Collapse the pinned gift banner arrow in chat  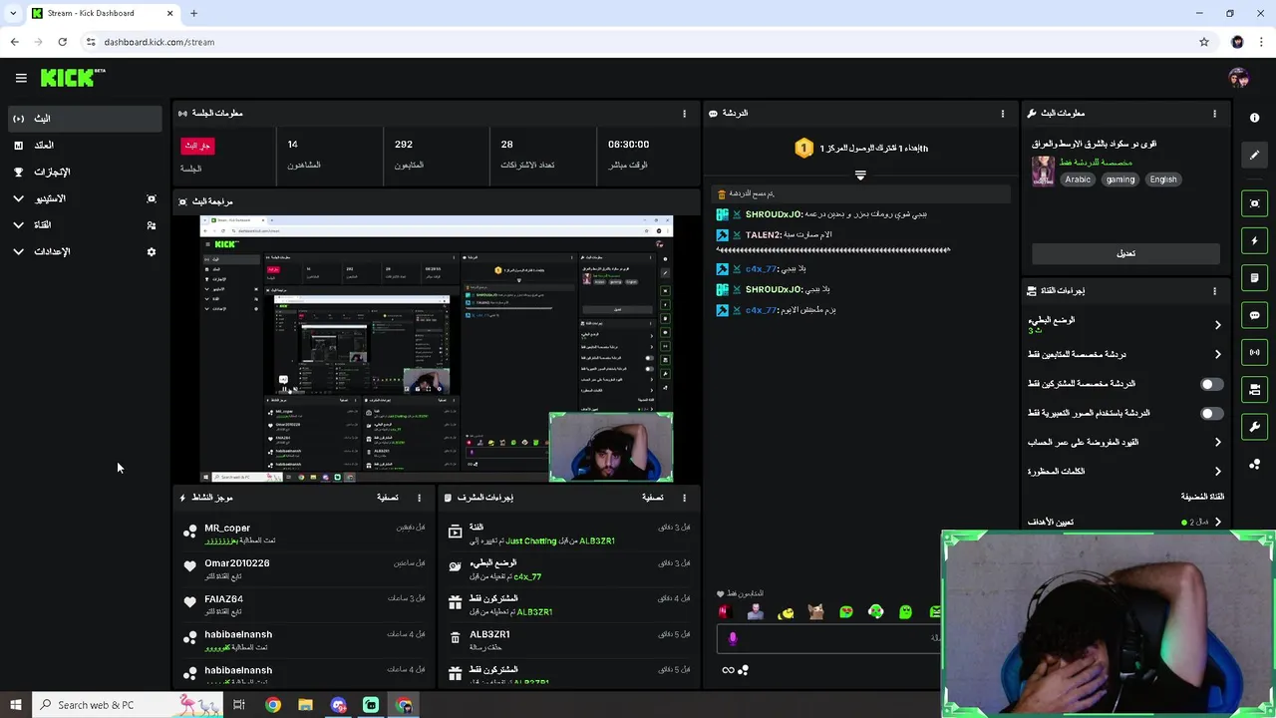pos(860,175)
